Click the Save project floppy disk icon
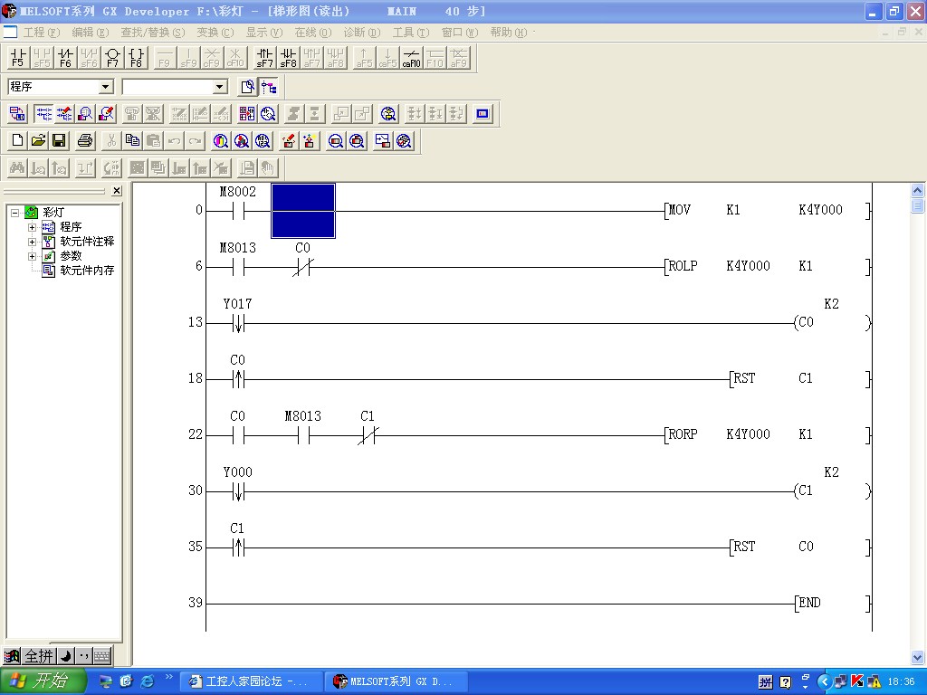Screen dimensions: 927x695 point(59,141)
